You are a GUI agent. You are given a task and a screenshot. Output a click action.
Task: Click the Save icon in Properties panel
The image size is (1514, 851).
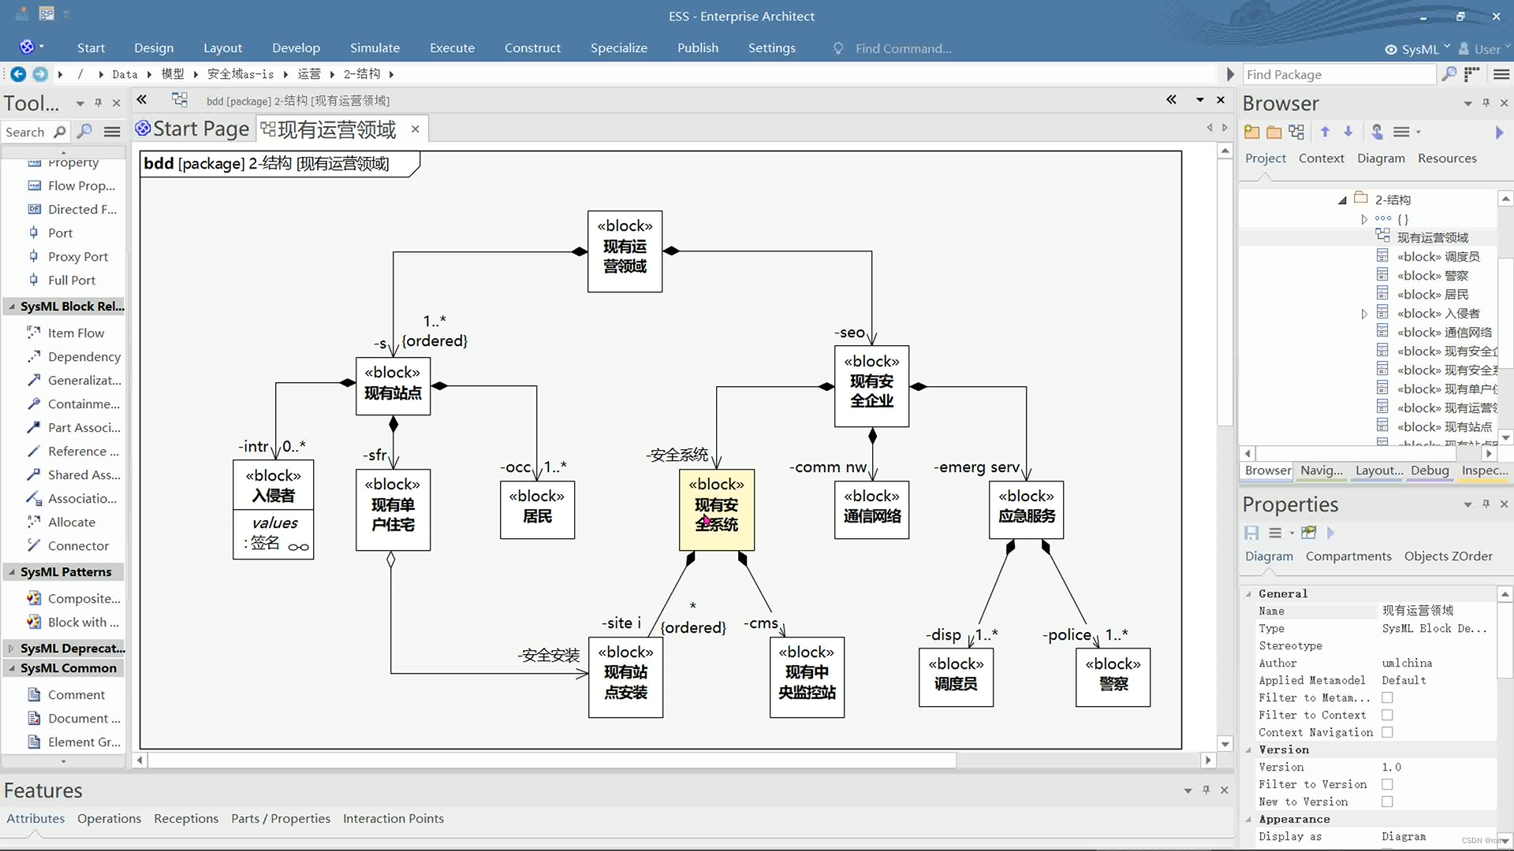point(1251,533)
